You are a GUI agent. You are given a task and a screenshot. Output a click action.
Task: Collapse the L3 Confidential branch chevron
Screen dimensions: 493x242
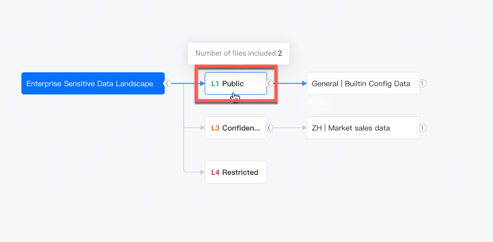pyautogui.click(x=269, y=128)
